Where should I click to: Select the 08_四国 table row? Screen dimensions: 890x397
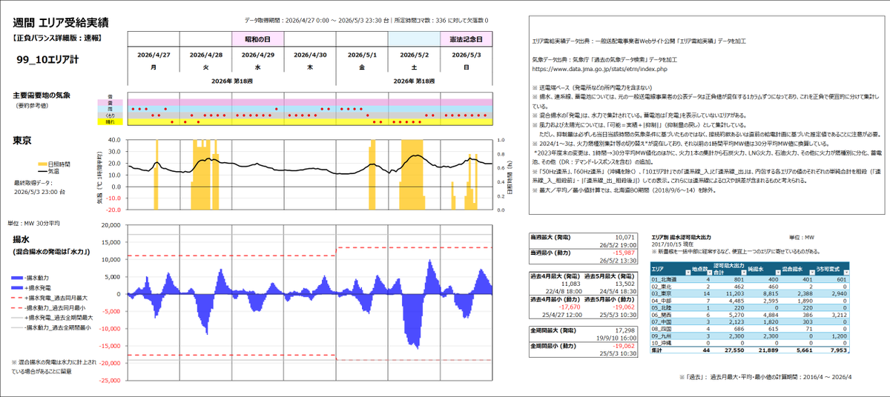[749, 329]
